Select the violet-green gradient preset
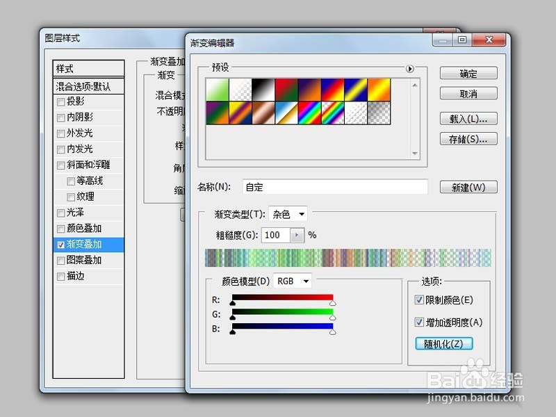This screenshot has height=417, width=556. [216, 112]
